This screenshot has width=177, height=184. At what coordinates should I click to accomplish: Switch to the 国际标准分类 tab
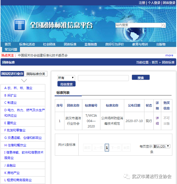tap(36, 74)
